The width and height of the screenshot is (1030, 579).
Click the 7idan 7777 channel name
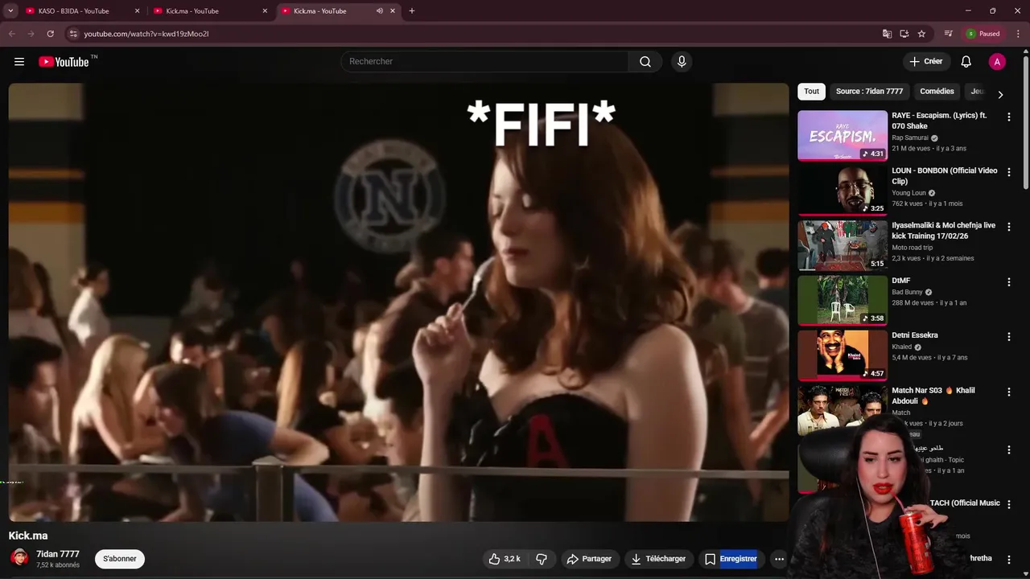click(58, 554)
